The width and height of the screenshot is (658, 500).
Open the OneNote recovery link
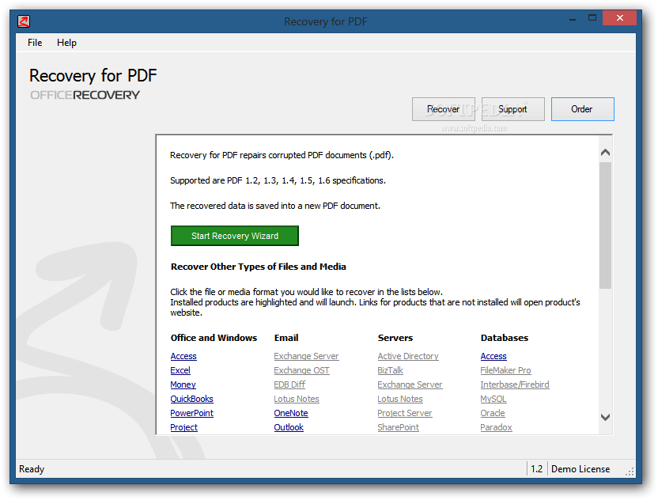tap(291, 413)
